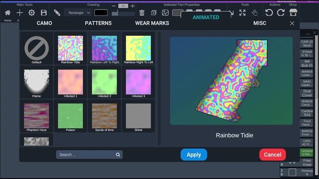Switch to the CAMO tab

point(44,23)
